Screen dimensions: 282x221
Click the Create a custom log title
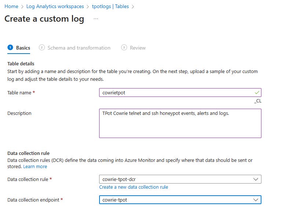(44, 19)
